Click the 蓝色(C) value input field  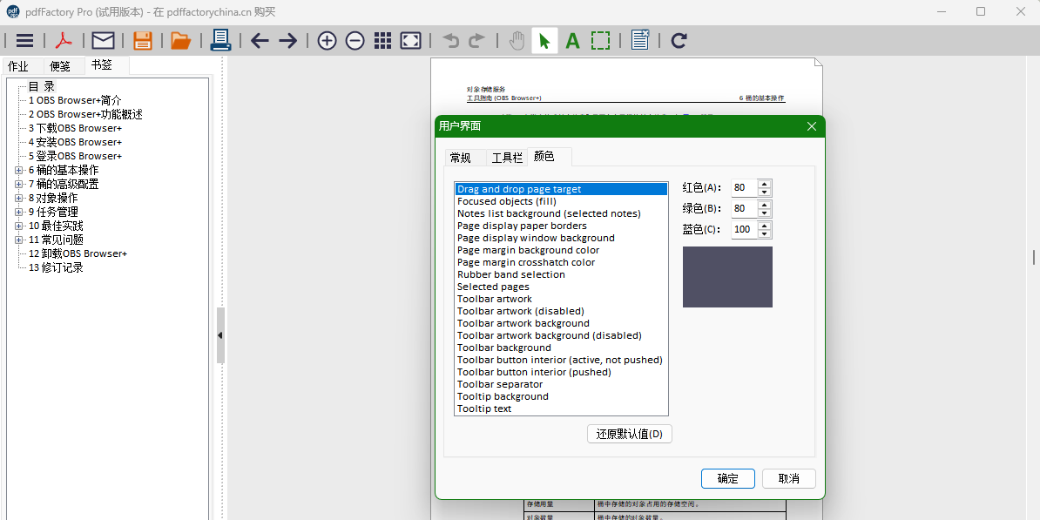coord(743,230)
